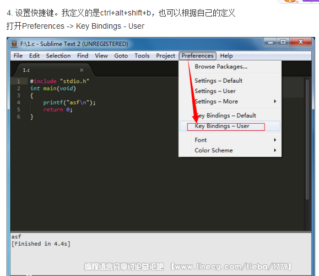Open the Edit menu
This screenshot has width=319, height=276.
point(34,56)
